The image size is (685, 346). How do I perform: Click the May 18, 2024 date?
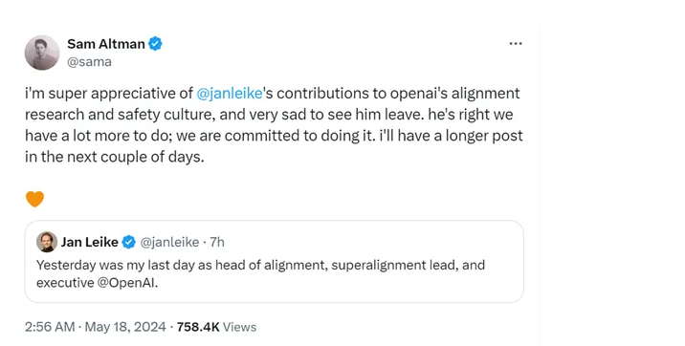125,327
